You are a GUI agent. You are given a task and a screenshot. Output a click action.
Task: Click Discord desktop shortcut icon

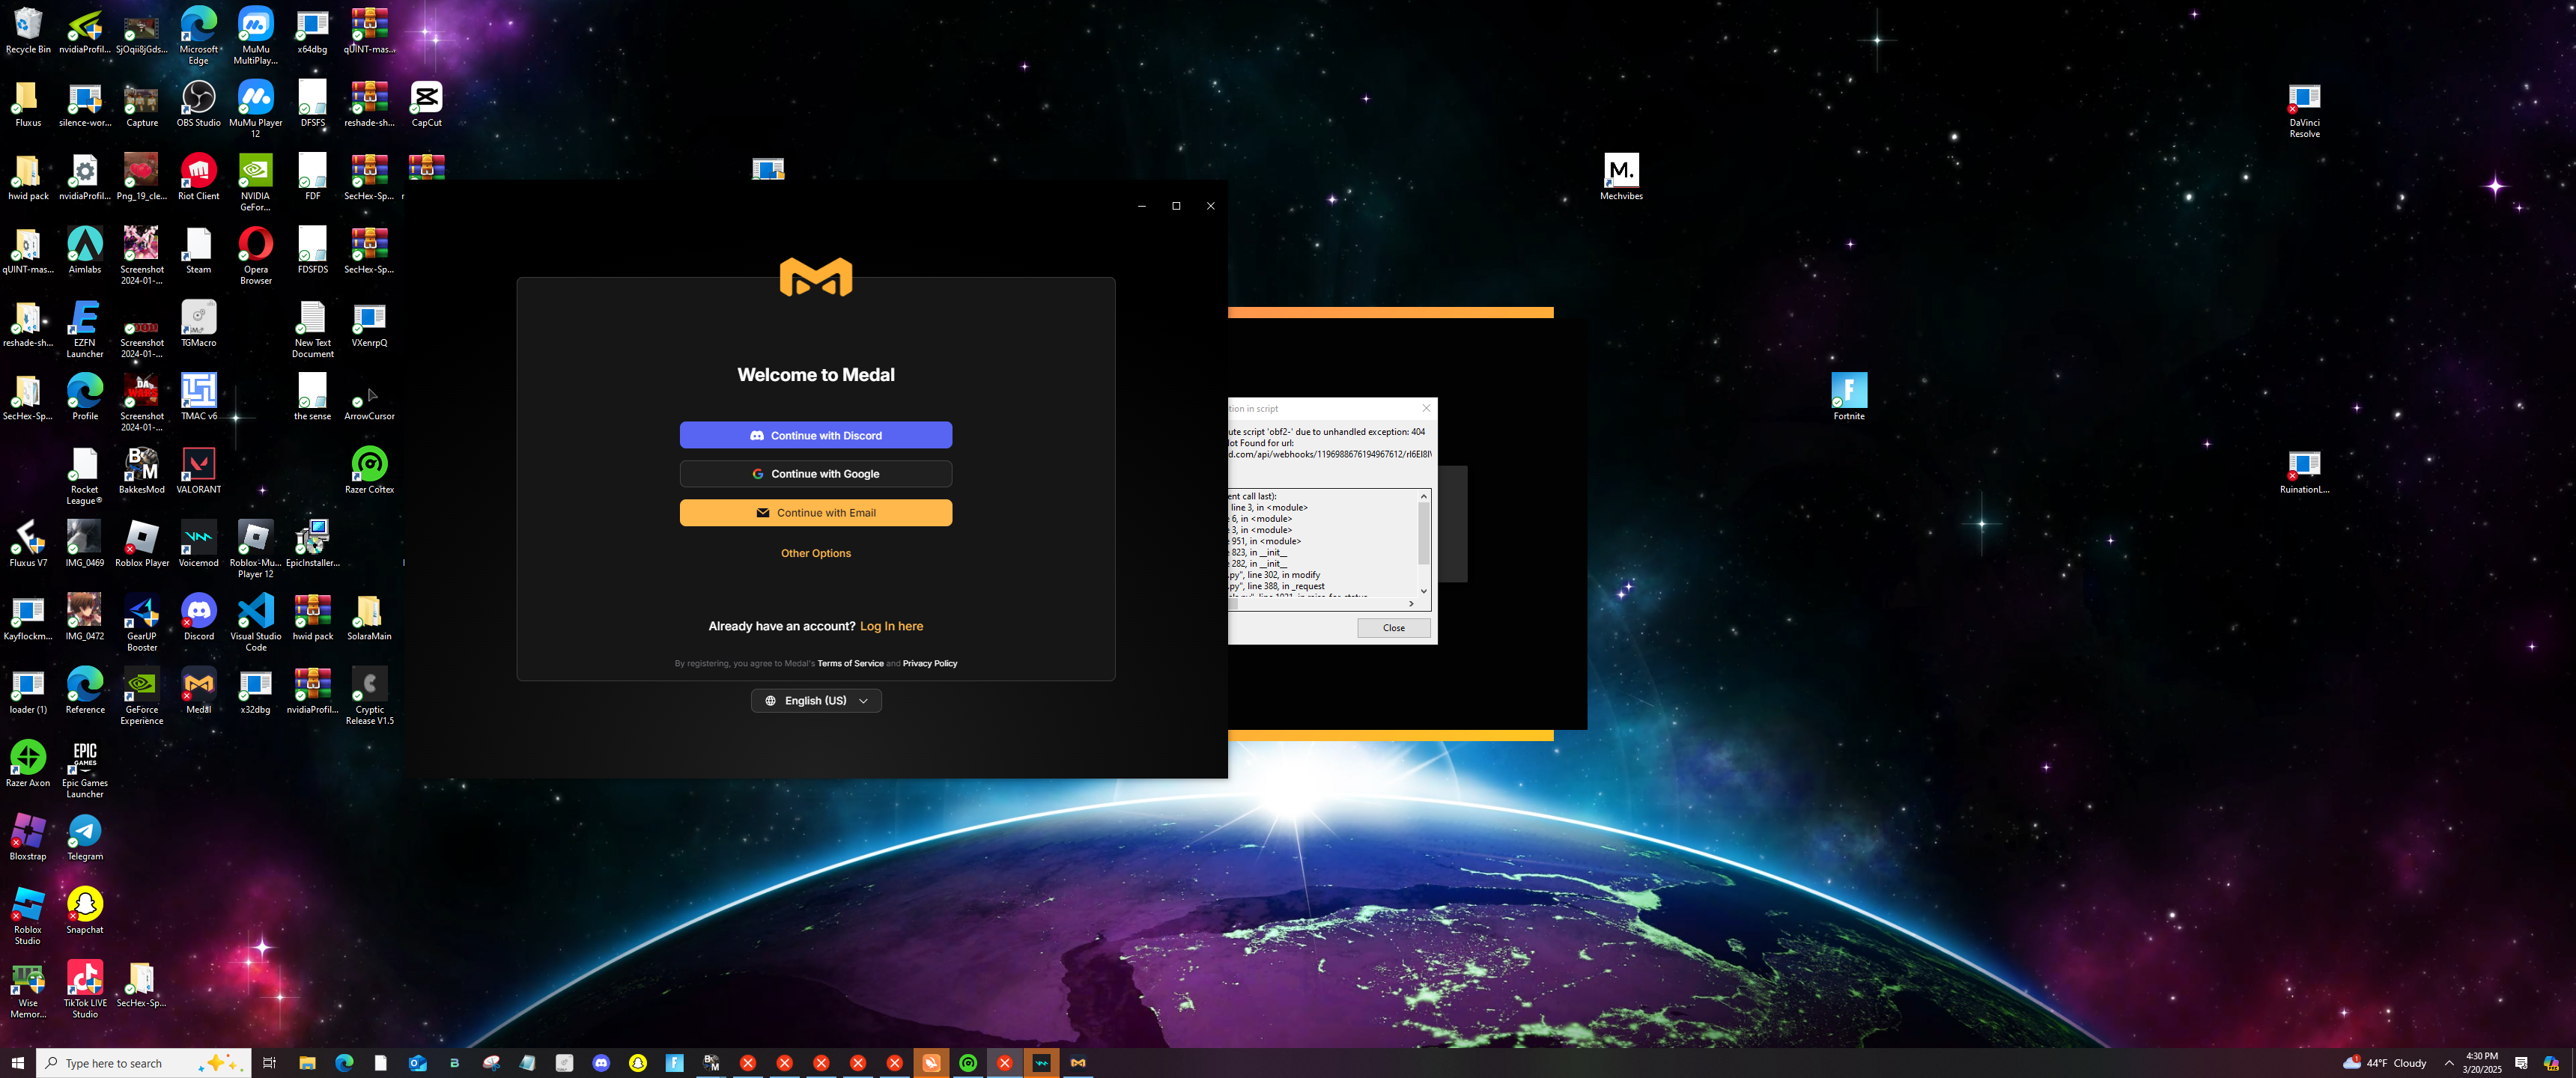tap(198, 611)
